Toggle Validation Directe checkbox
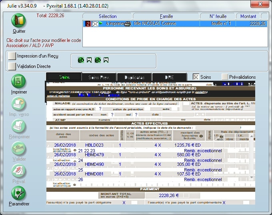Screen dimensions: 272x215 (12, 66)
